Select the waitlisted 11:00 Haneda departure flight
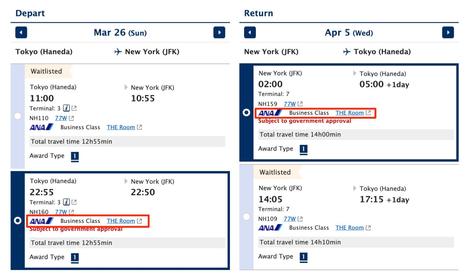This screenshot has width=474, height=275. point(18,116)
